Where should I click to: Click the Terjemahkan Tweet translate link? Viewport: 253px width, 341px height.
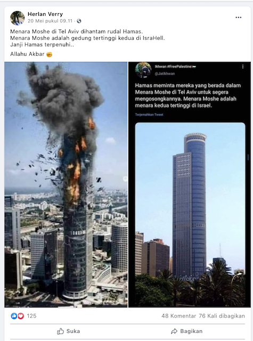149,115
